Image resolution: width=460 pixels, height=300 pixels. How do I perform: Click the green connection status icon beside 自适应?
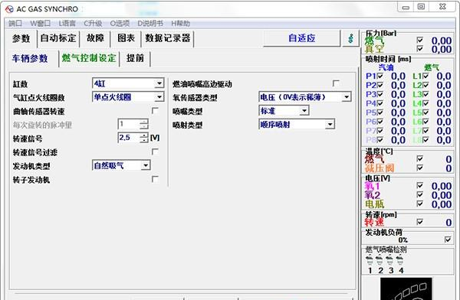click(350, 38)
